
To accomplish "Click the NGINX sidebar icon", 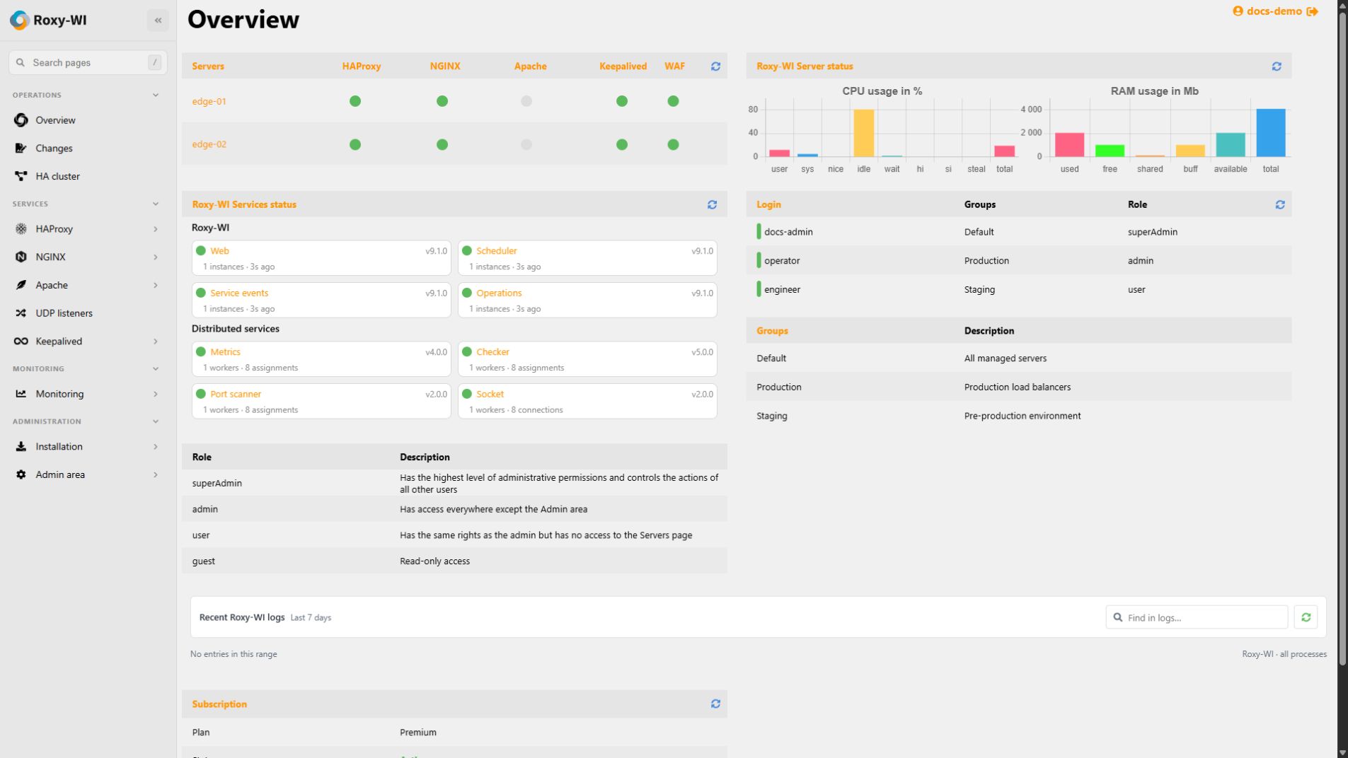I will pos(21,257).
